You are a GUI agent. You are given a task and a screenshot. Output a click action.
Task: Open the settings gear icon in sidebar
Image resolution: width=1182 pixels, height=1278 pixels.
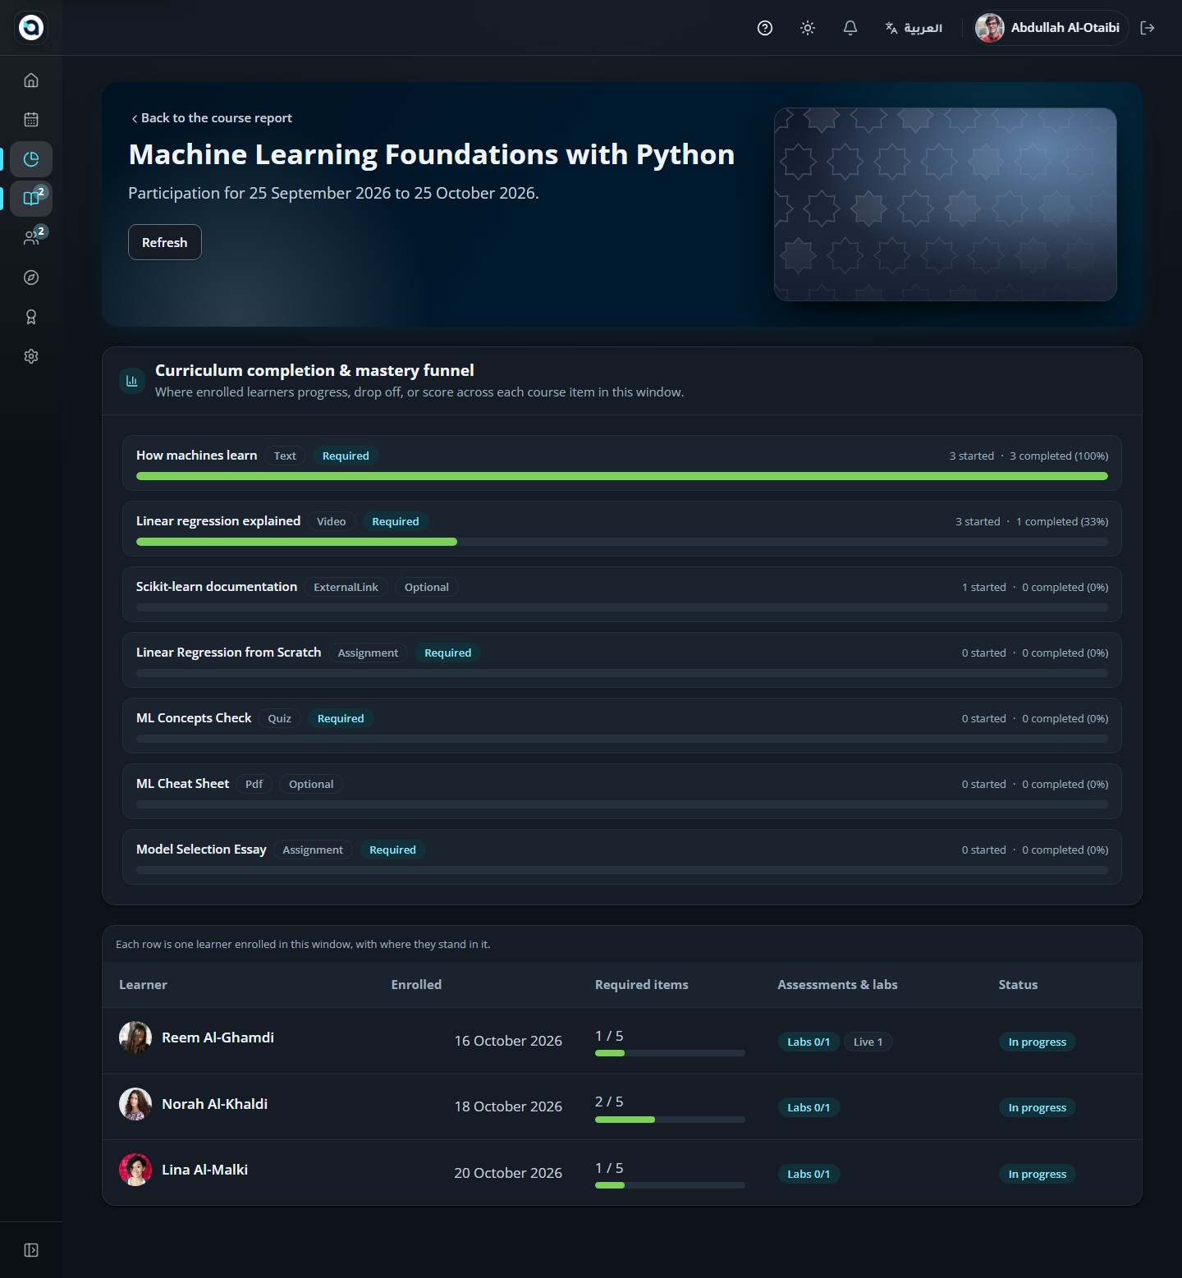(31, 356)
